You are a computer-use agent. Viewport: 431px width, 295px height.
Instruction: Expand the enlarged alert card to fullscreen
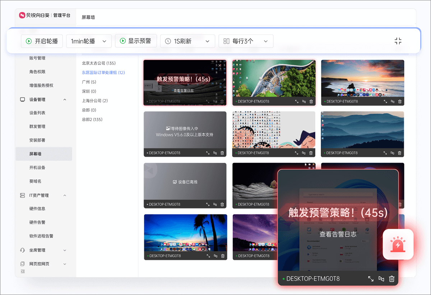[x=371, y=279]
